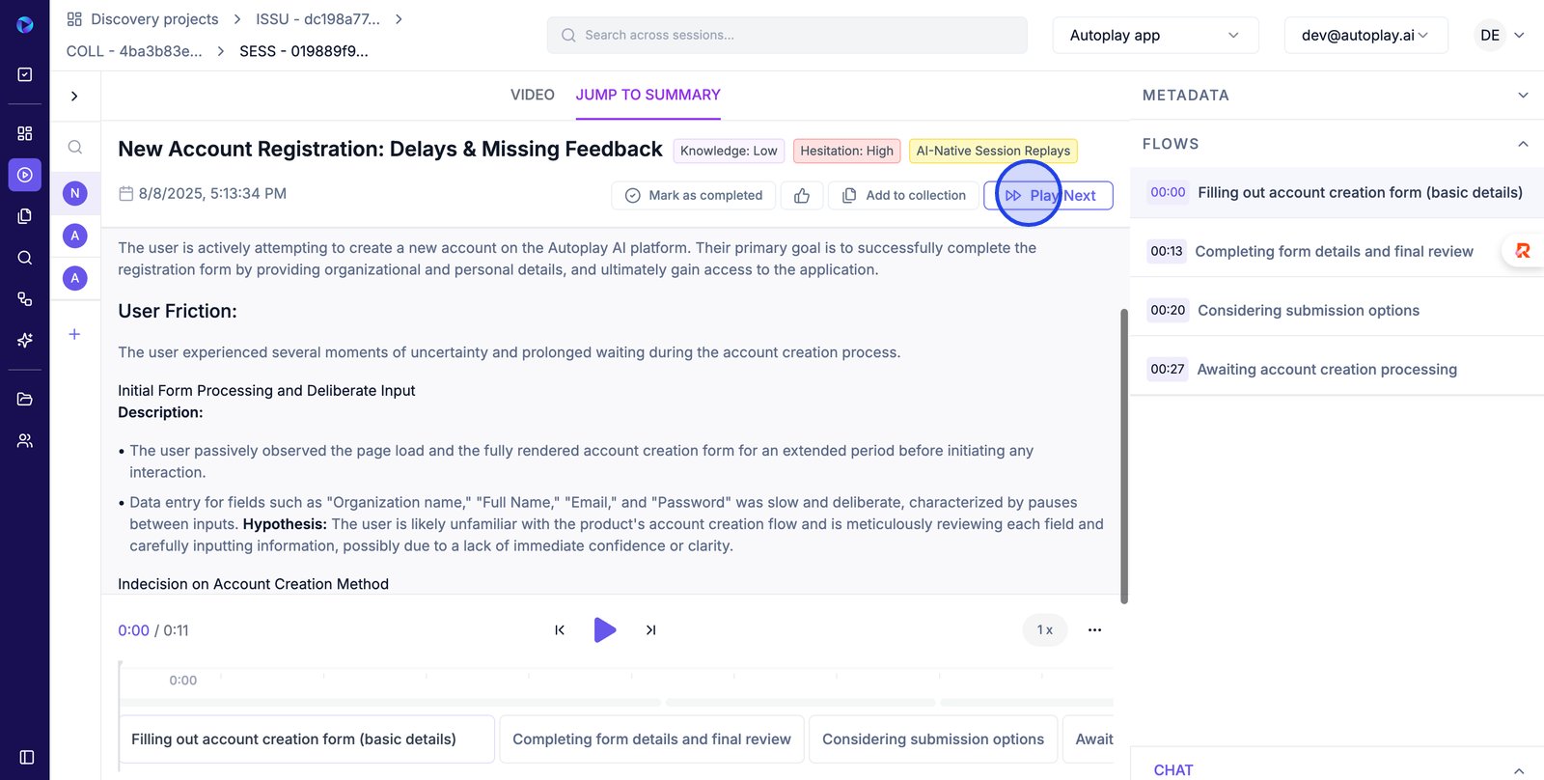
Task: Click the Search across sessions field
Action: click(786, 36)
